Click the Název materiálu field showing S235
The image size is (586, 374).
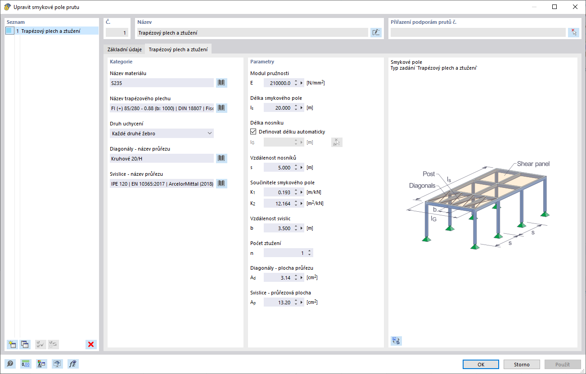coord(162,83)
